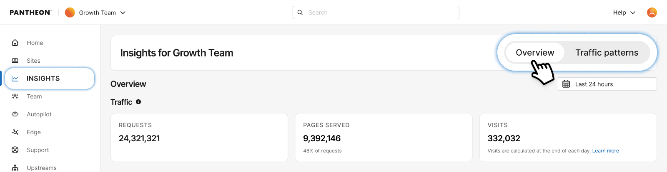Image resolution: width=667 pixels, height=172 pixels.
Task: Click the search magnifier icon
Action: (300, 12)
